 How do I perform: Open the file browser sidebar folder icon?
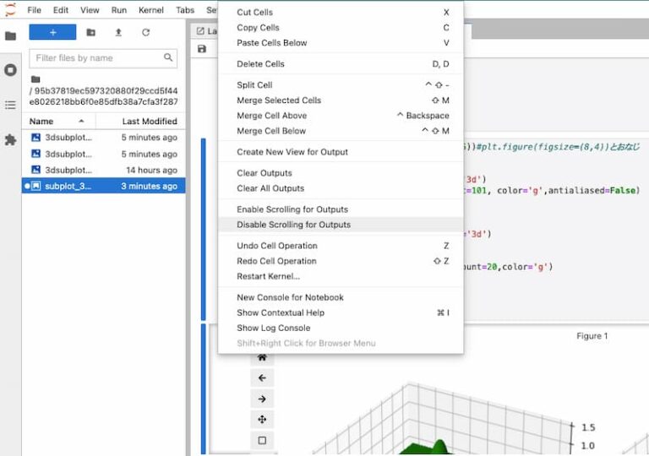pos(10,36)
